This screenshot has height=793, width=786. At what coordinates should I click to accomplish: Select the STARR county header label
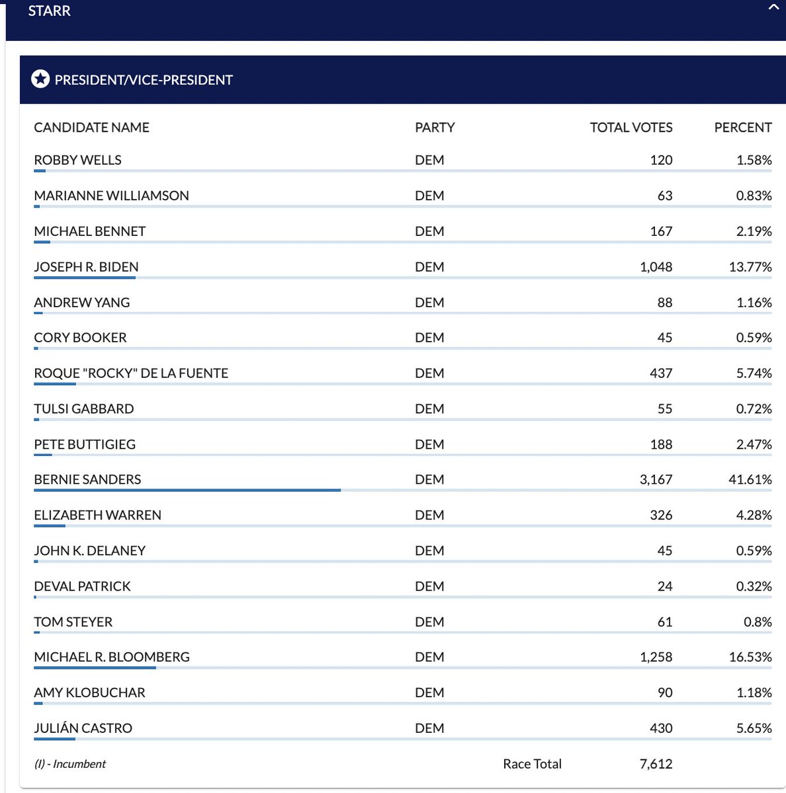click(x=49, y=11)
